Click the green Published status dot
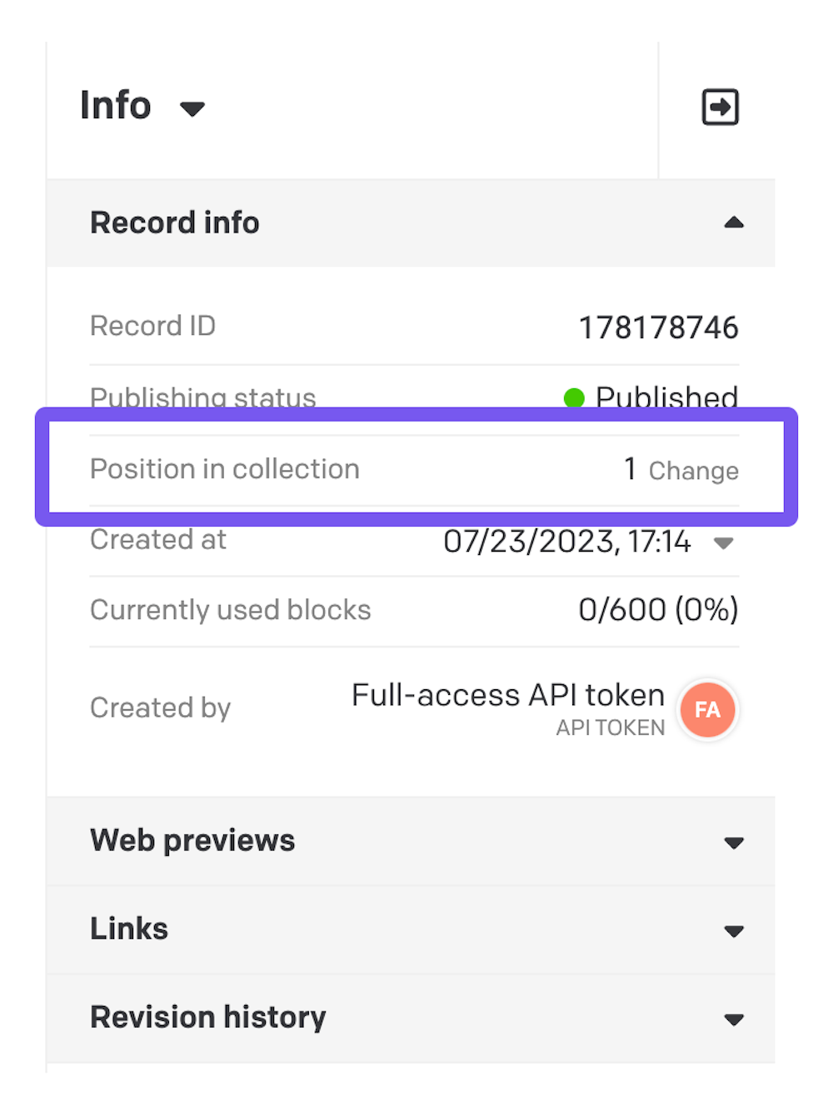 574,397
